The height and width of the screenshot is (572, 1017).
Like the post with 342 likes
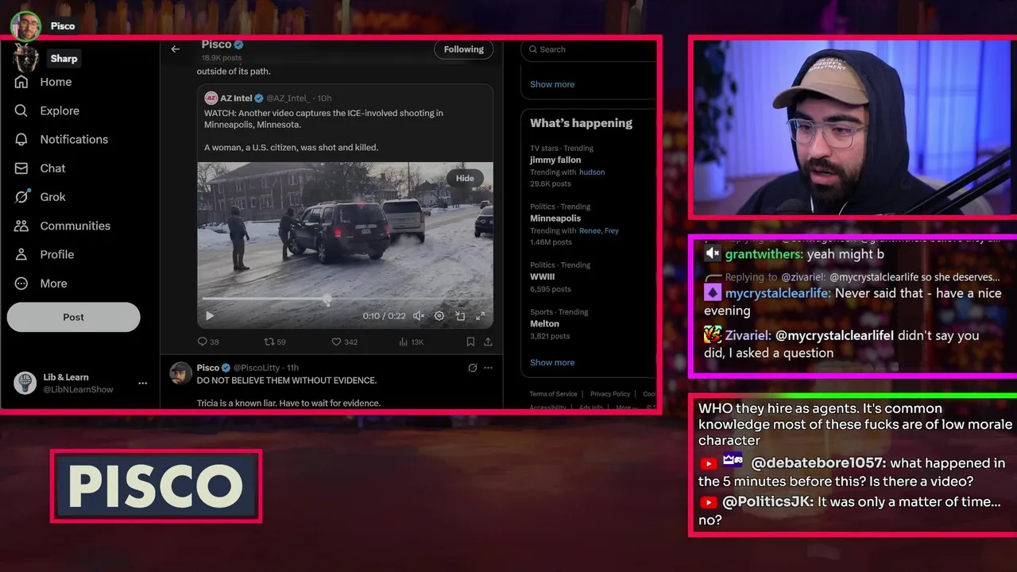(336, 342)
